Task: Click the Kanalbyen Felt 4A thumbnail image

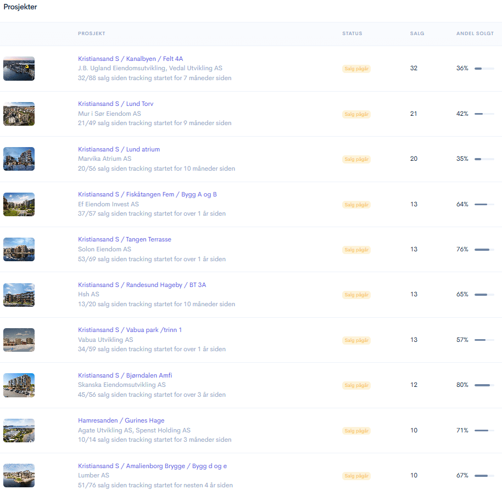Action: coord(19,69)
